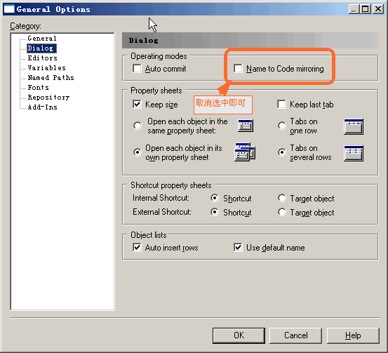Click the tabs on several rows preview icon
388x353 pixels.
[x=354, y=153]
